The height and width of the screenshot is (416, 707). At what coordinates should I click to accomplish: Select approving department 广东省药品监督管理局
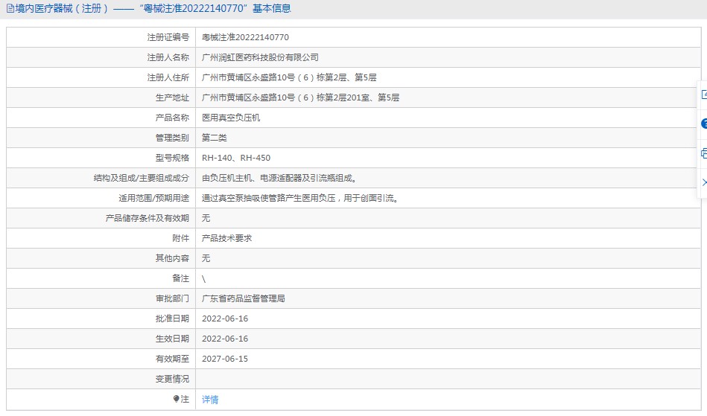click(244, 298)
